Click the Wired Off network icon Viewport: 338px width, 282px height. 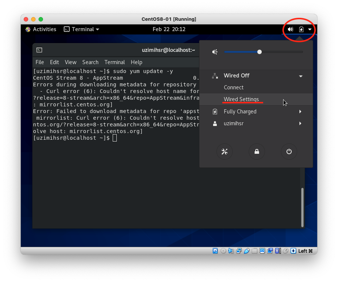point(215,76)
